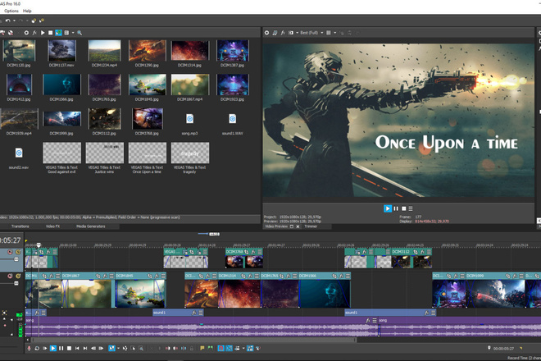Open the Options menu

click(x=11, y=11)
